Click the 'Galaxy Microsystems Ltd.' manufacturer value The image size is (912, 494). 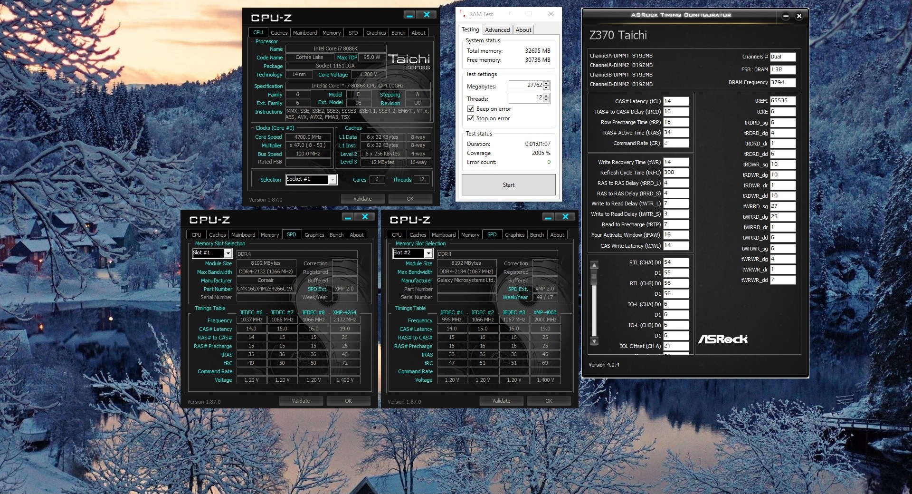pyautogui.click(x=466, y=280)
